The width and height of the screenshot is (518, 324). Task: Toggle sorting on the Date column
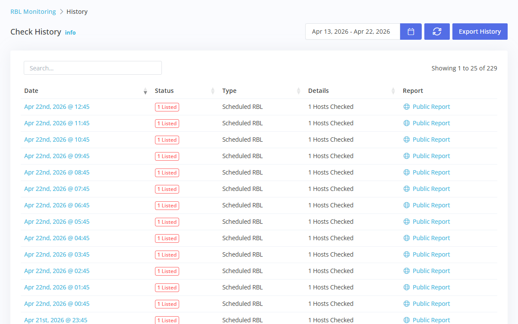click(145, 91)
